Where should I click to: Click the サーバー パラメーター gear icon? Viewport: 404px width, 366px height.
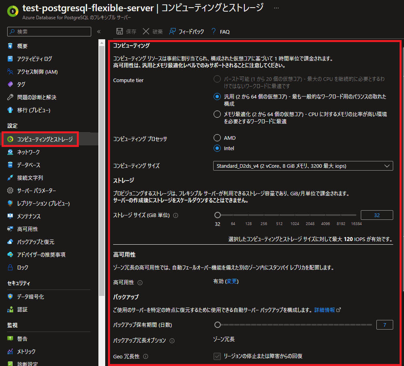[10, 191]
